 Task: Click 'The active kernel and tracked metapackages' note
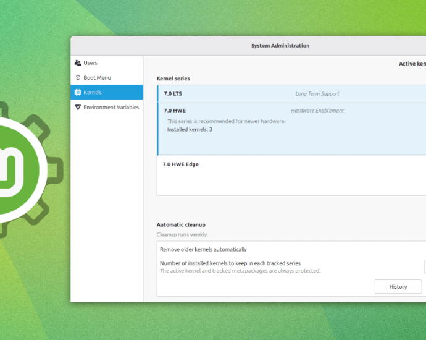point(240,271)
